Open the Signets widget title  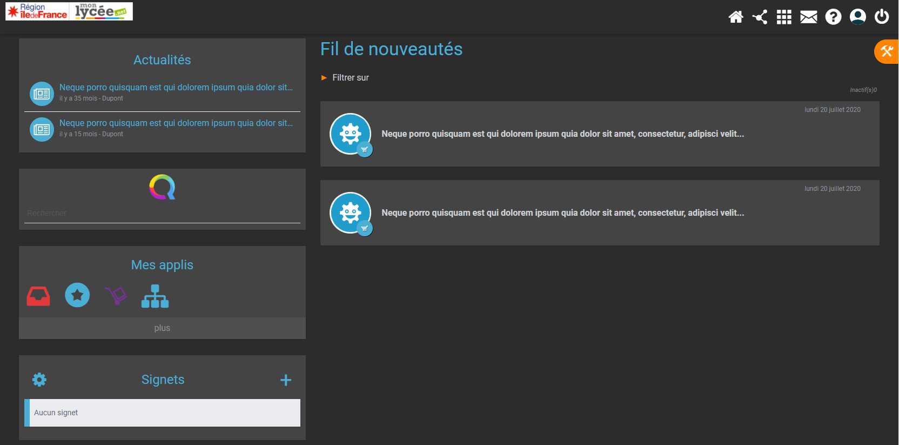point(163,380)
